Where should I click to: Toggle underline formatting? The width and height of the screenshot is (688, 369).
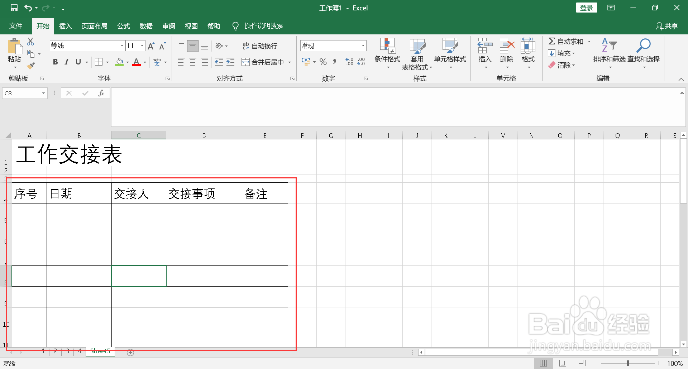78,62
